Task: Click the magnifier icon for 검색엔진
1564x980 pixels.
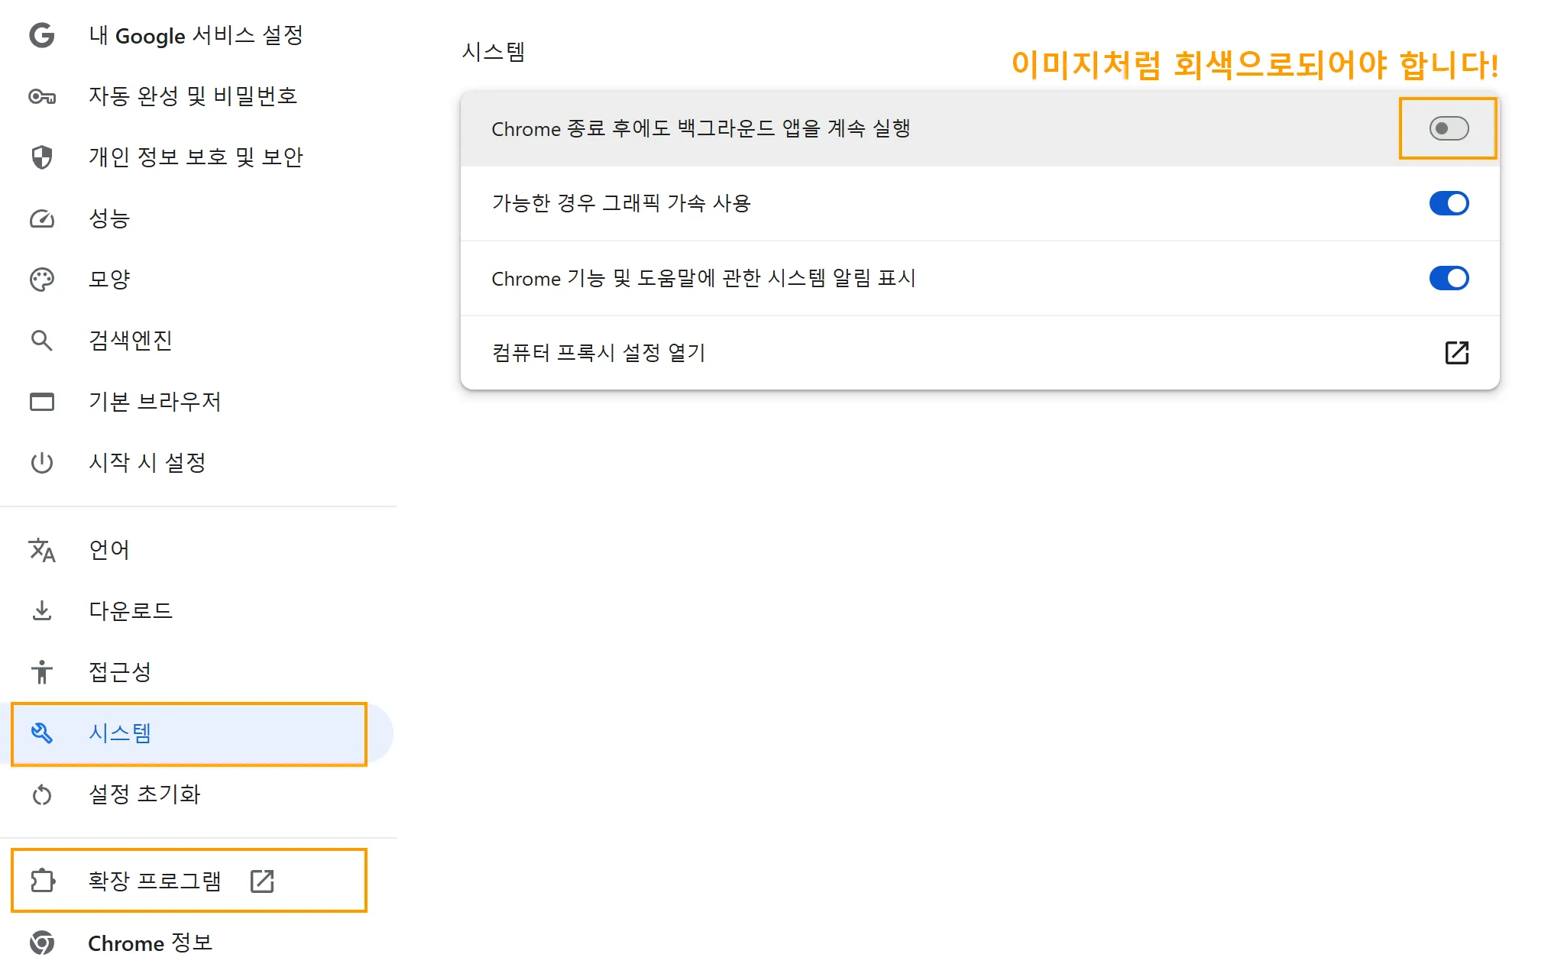Action: pyautogui.click(x=42, y=341)
